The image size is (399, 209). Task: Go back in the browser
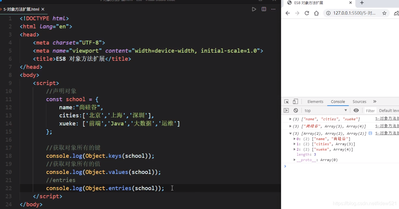[287, 13]
